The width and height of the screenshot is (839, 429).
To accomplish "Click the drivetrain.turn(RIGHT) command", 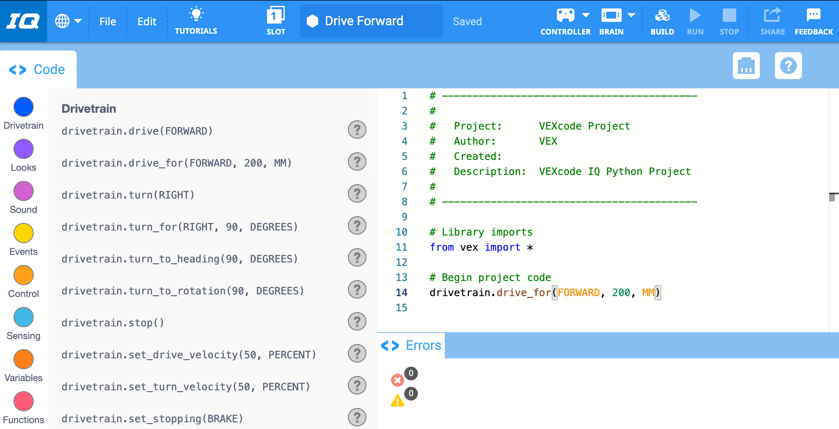I will (128, 195).
